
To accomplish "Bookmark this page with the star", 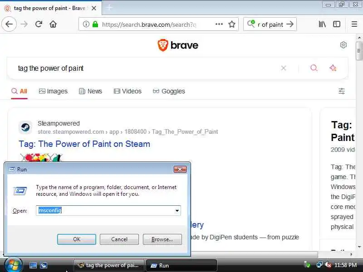I will click(232, 24).
